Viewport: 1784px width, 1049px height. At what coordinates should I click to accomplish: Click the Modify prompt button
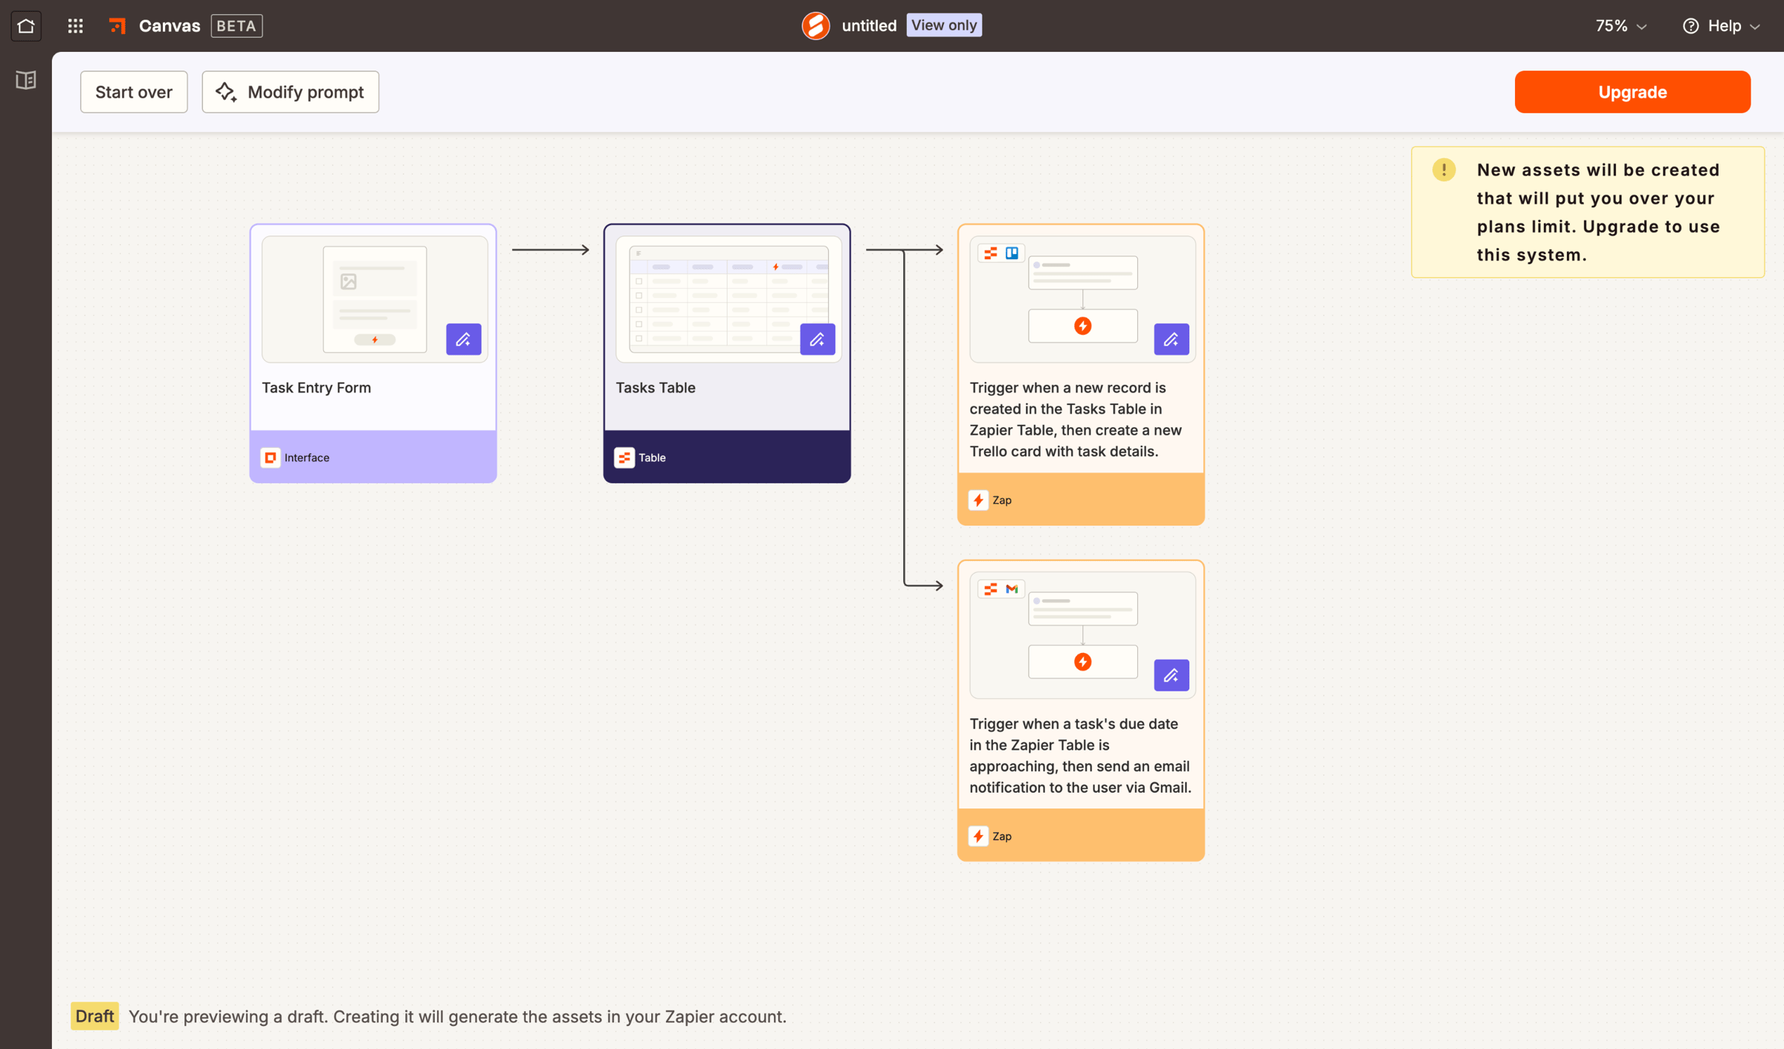point(291,92)
